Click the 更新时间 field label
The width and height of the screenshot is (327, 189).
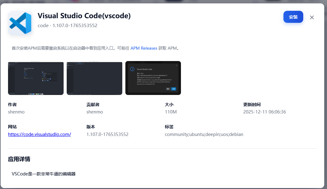[x=252, y=105]
